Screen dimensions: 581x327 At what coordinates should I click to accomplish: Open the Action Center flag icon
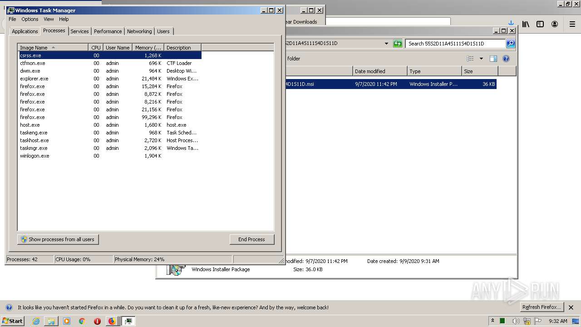(538, 321)
